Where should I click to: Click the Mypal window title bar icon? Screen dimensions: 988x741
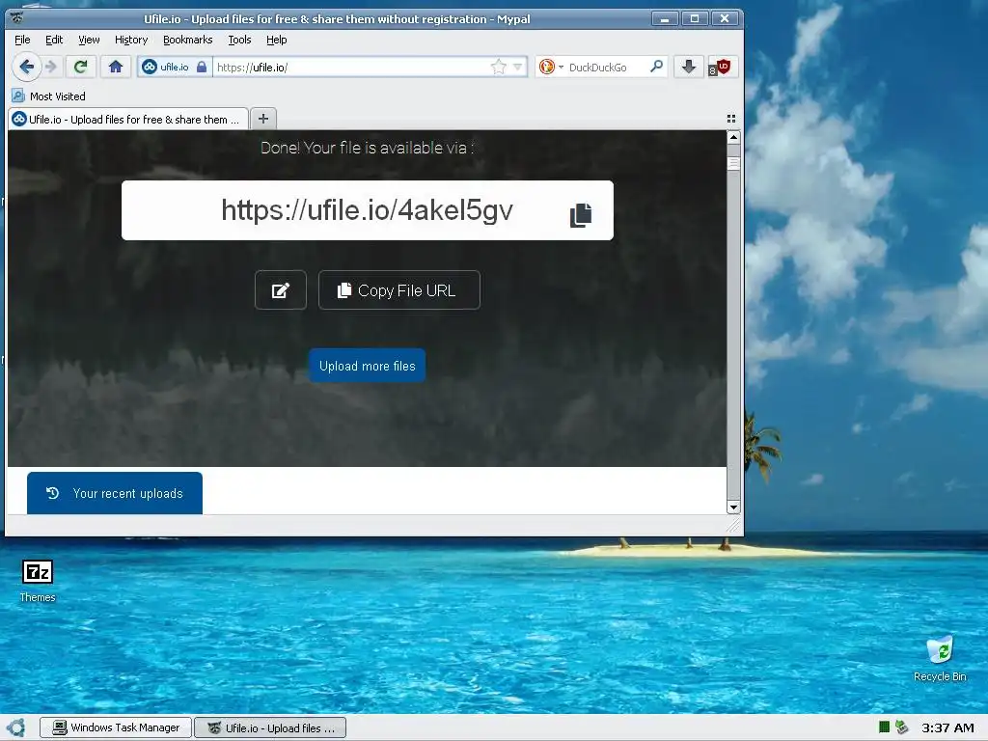pyautogui.click(x=17, y=17)
